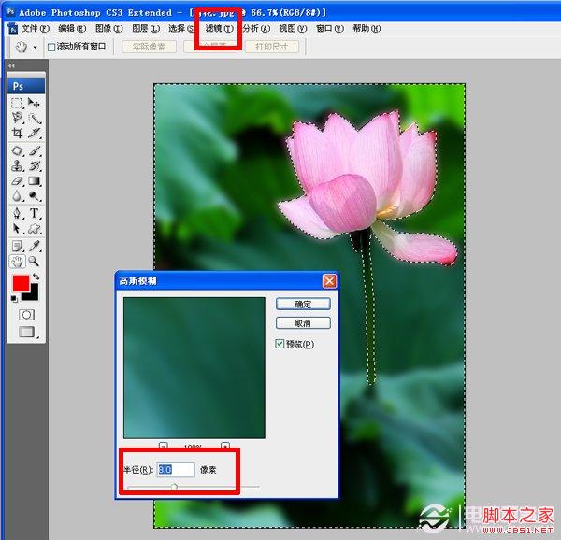Toggle the 预览(P) preview checkbox
This screenshot has width=561, height=540.
(280, 344)
